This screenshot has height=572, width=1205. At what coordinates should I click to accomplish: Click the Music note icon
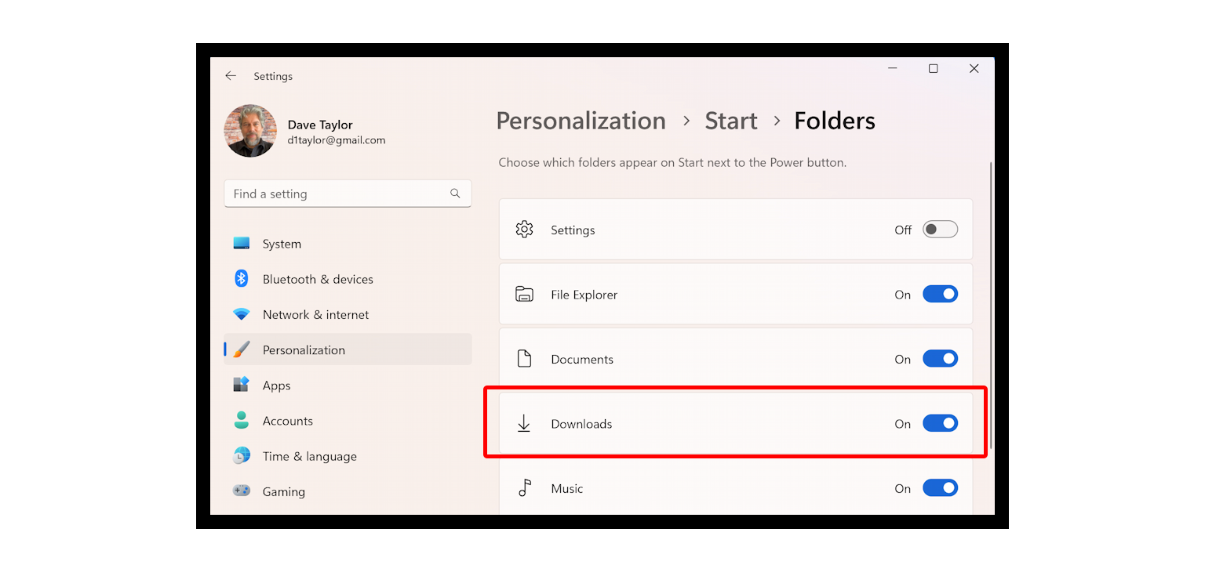[x=525, y=487]
